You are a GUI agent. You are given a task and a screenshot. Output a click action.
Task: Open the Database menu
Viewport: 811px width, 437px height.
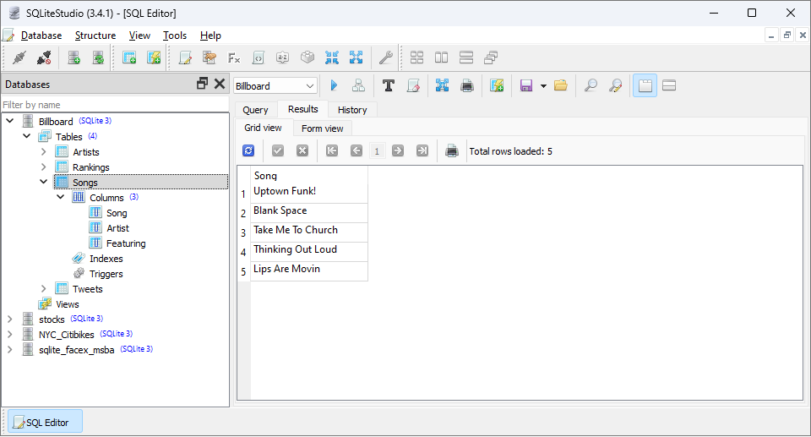(41, 36)
